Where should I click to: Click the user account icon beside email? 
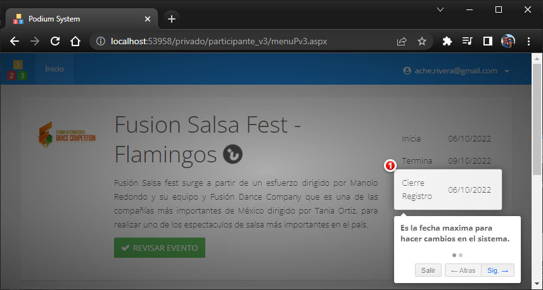click(407, 71)
